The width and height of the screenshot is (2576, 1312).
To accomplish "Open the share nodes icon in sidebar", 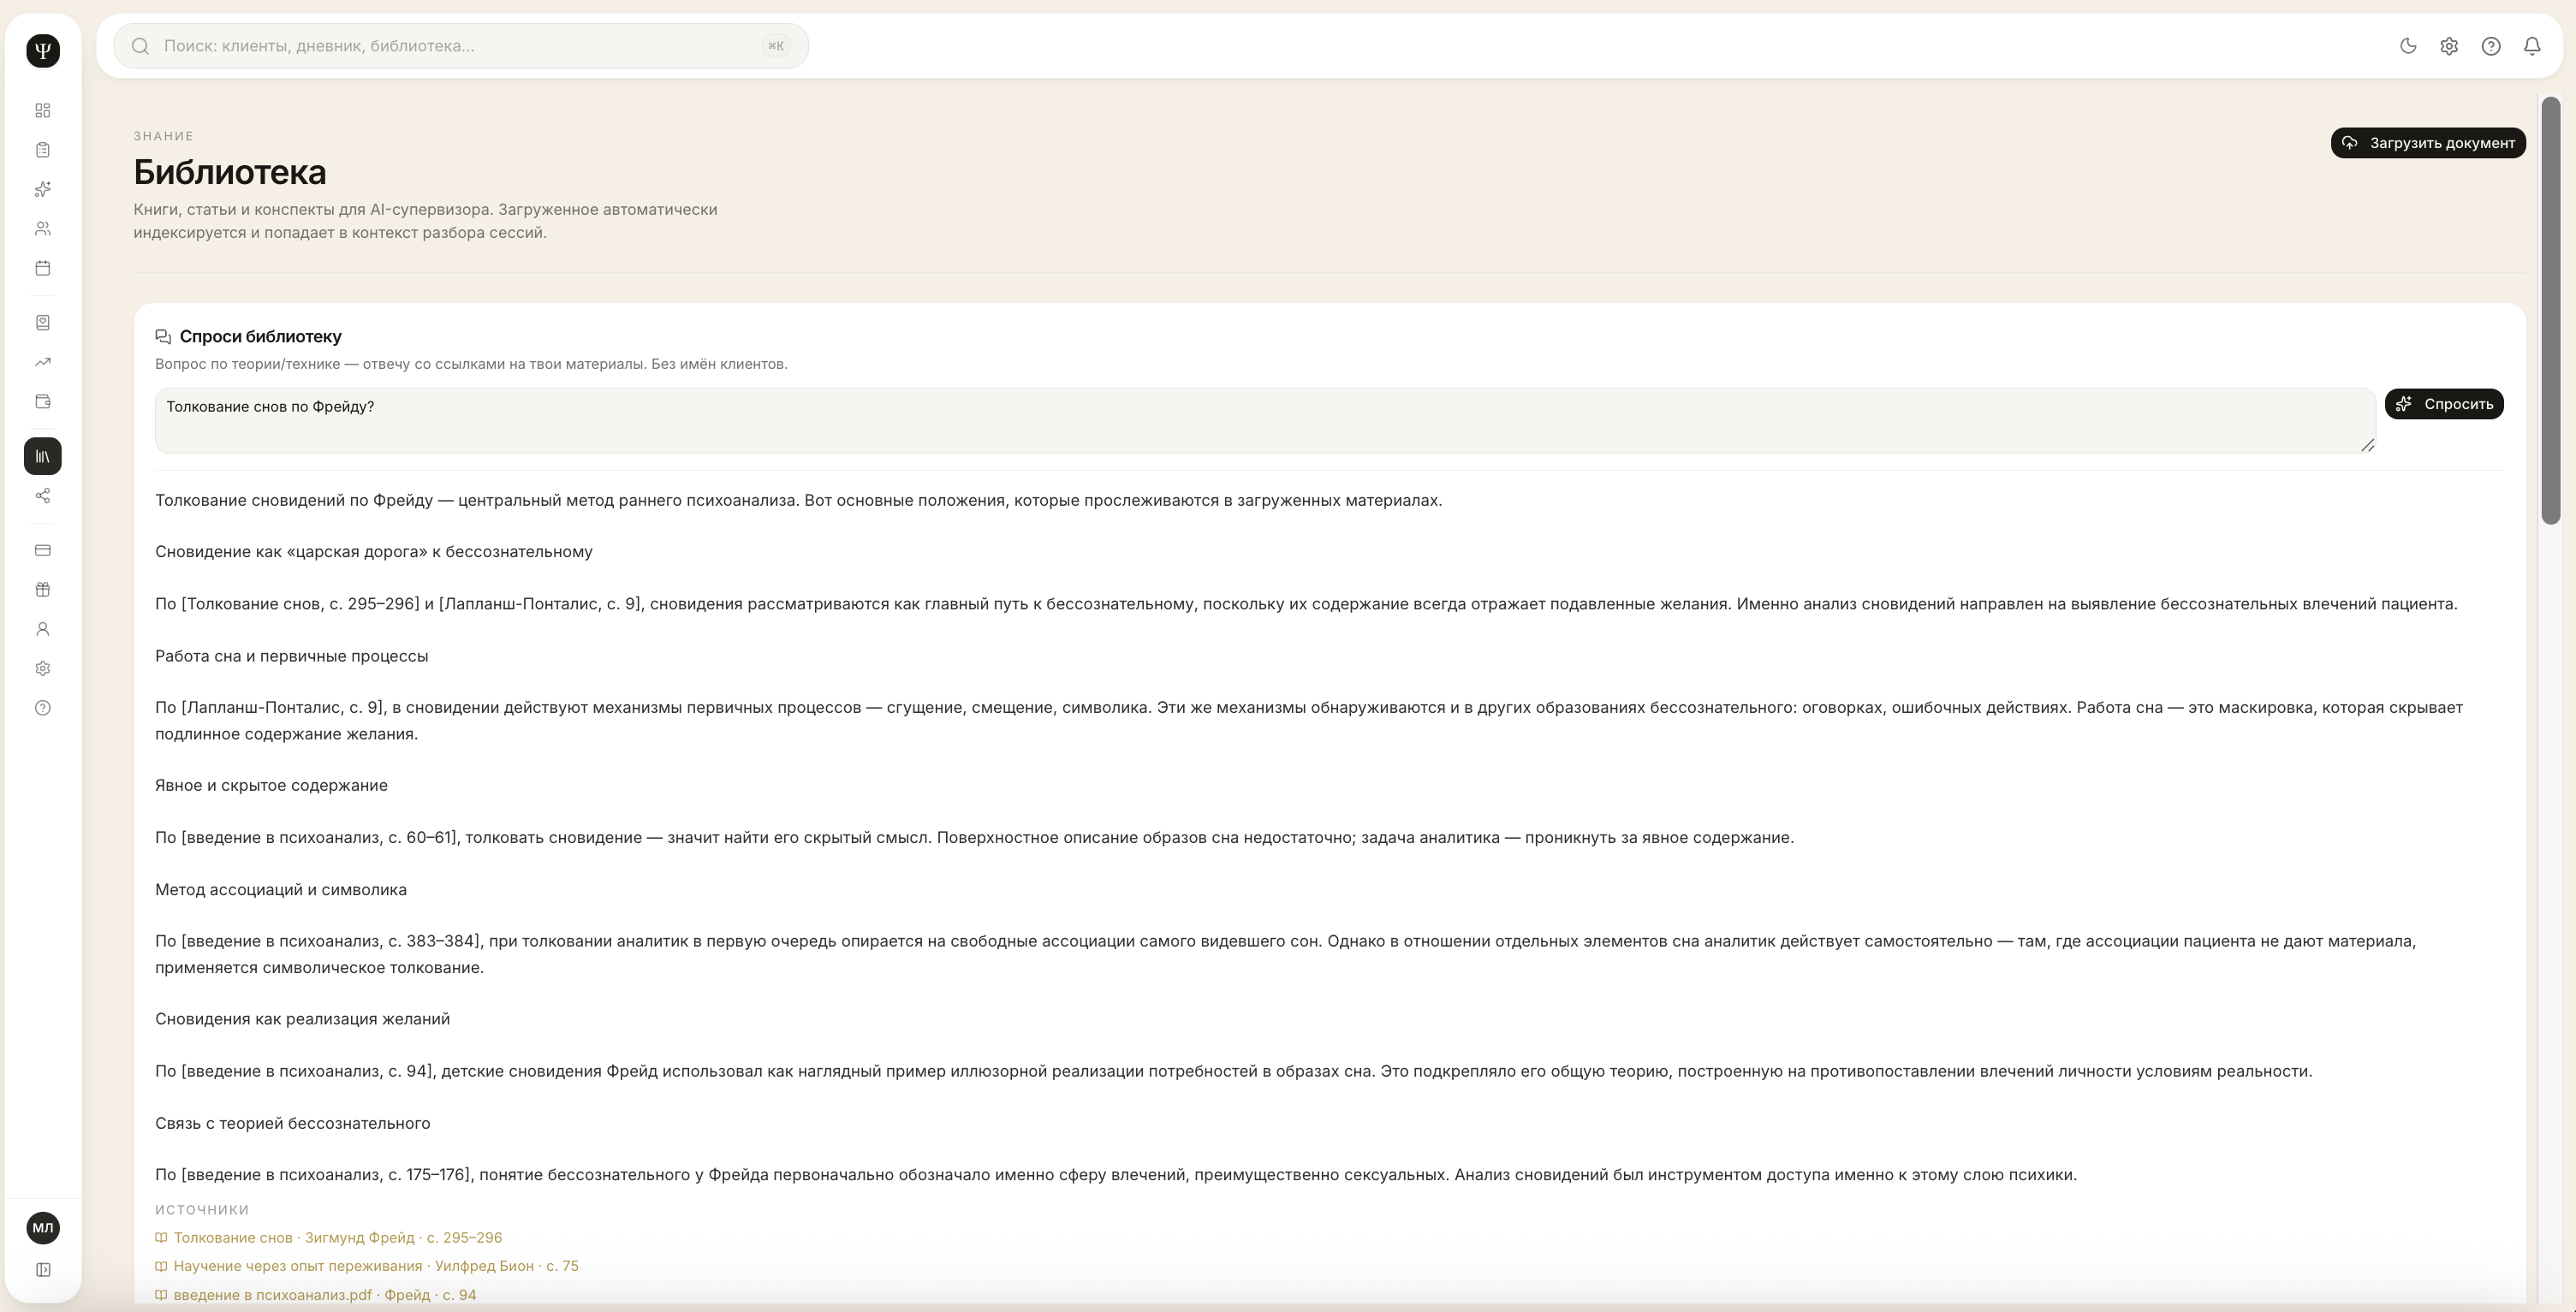I will pos(43,496).
